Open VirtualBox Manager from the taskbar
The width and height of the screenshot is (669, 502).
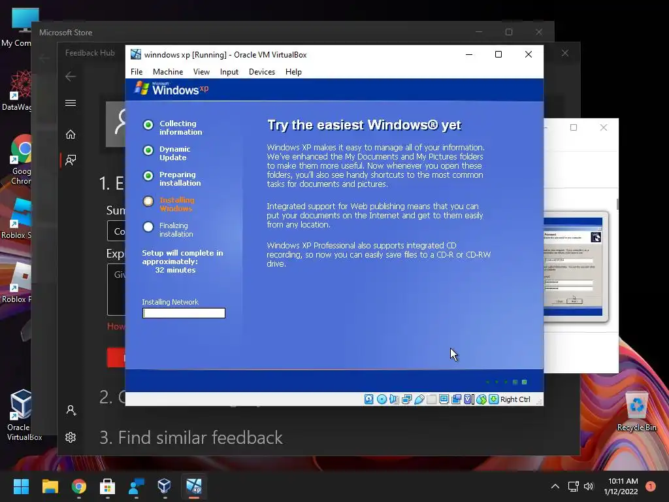[165, 486]
